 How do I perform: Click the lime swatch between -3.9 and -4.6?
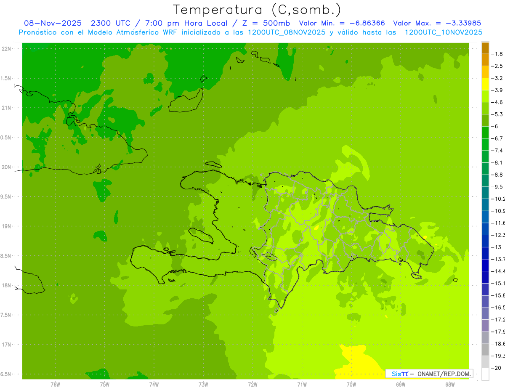point(485,96)
